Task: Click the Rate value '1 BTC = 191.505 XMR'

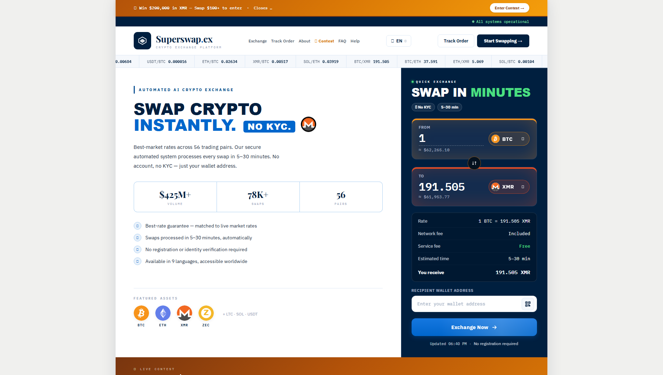Action: pos(504,221)
